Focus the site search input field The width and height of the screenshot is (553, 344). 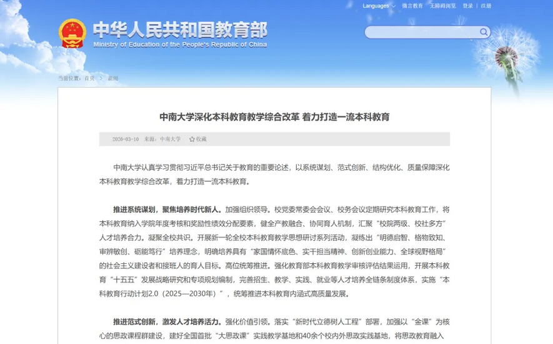click(422, 32)
